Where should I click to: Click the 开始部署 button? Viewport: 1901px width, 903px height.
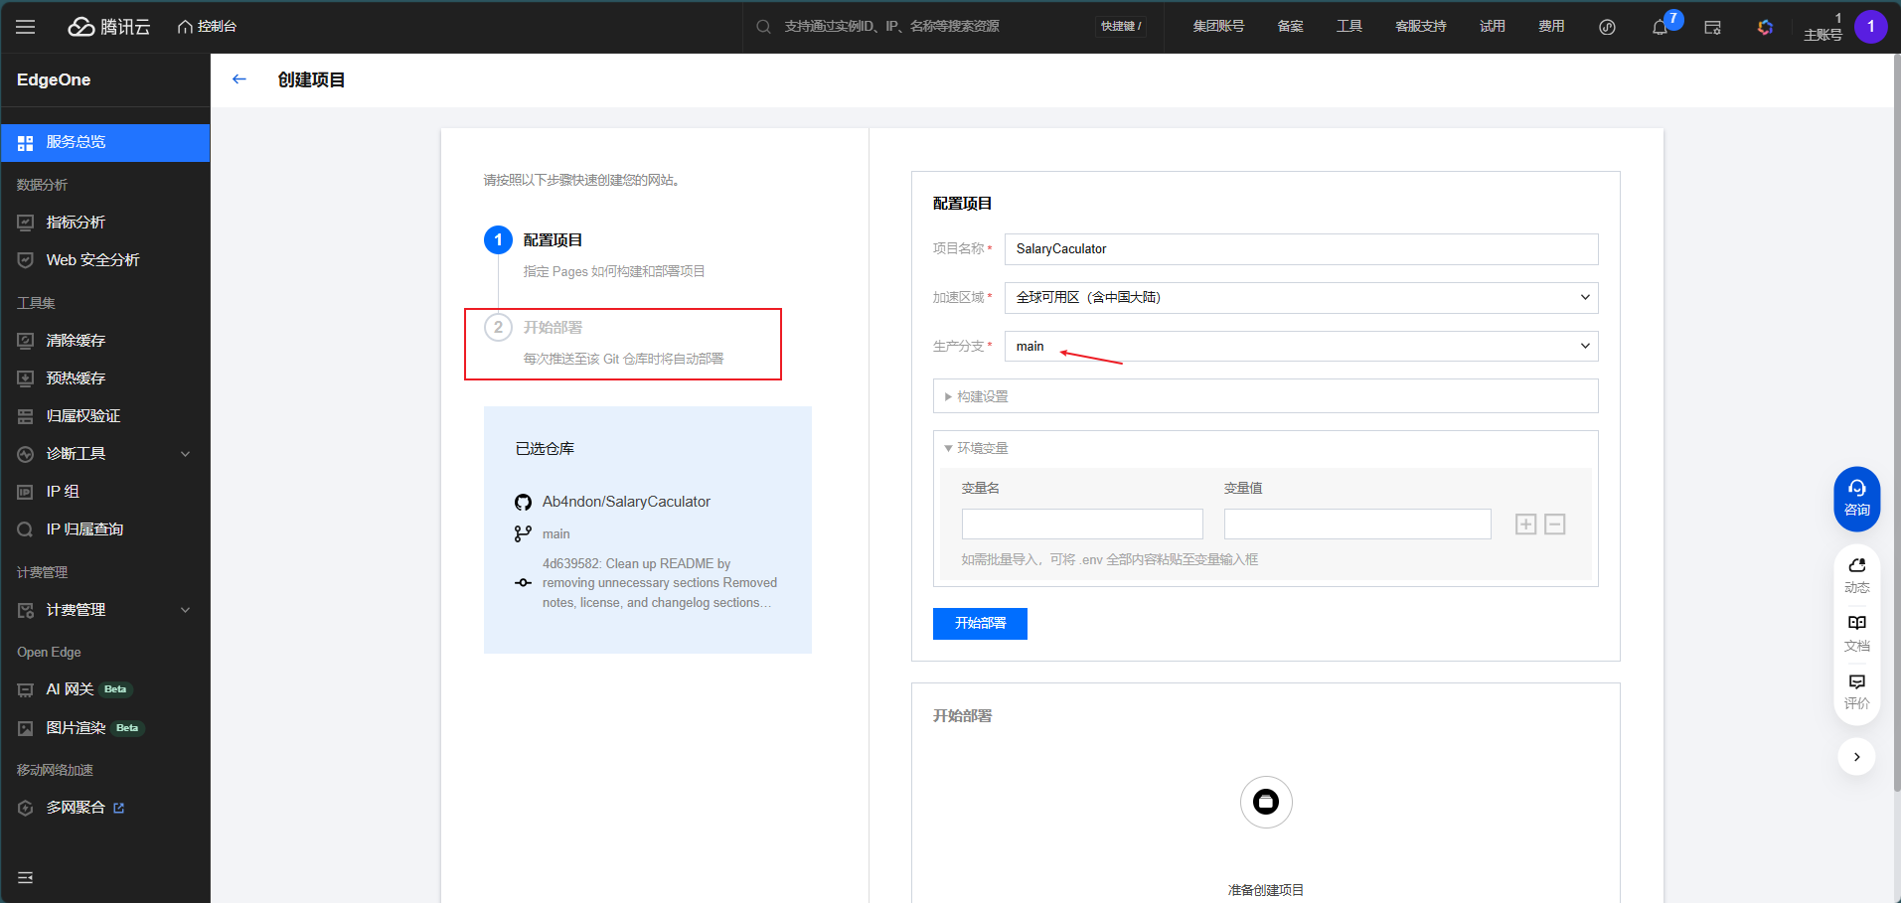(x=980, y=624)
